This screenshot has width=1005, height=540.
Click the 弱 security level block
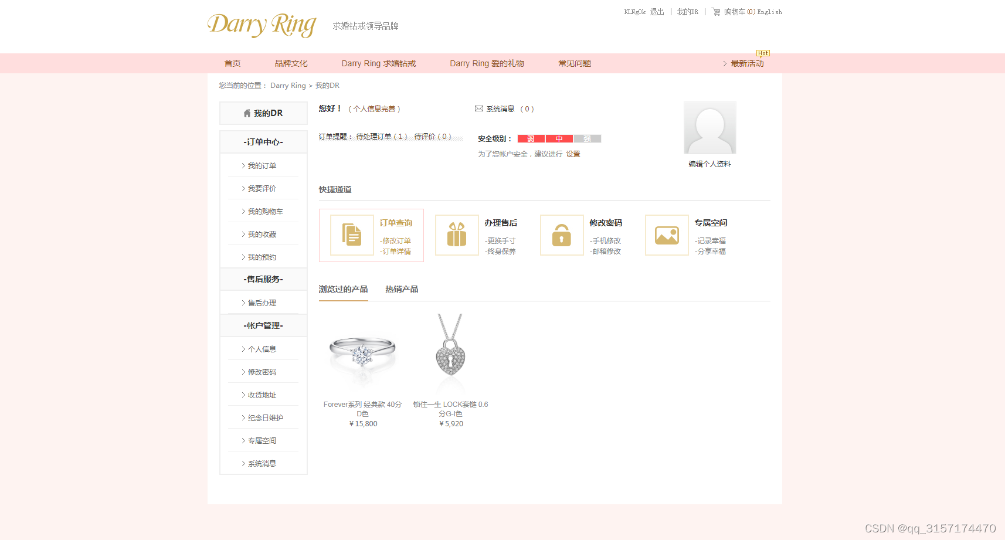point(531,139)
